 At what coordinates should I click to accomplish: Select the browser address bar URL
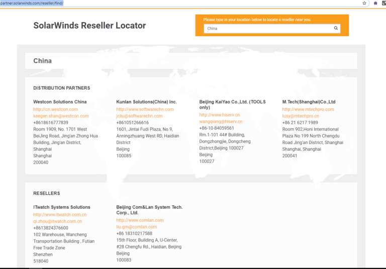click(32, 3)
